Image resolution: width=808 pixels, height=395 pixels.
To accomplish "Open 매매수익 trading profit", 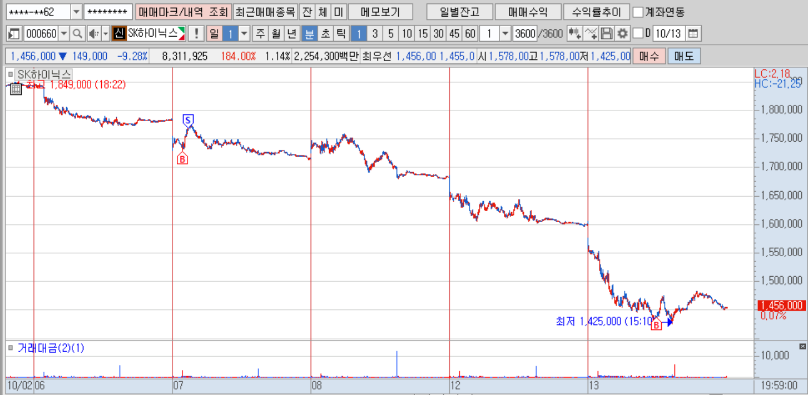I will [527, 12].
